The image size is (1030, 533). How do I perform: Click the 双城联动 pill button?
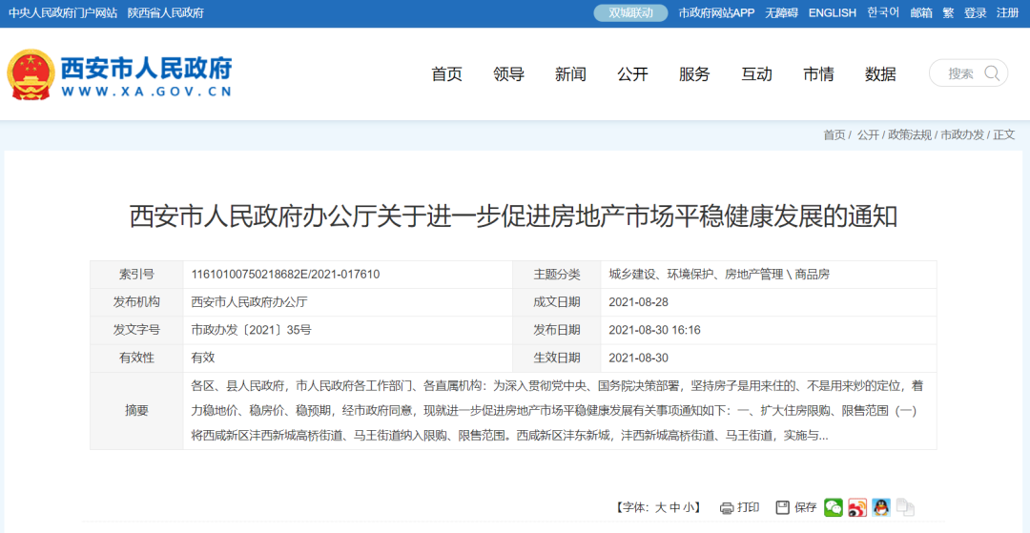[630, 12]
